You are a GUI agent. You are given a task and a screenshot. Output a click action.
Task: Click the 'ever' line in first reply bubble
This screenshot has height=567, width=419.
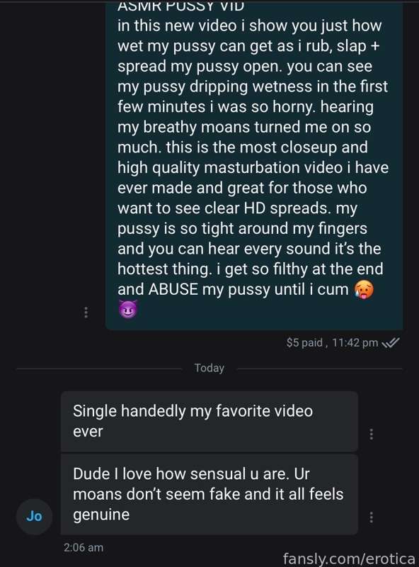88,432
